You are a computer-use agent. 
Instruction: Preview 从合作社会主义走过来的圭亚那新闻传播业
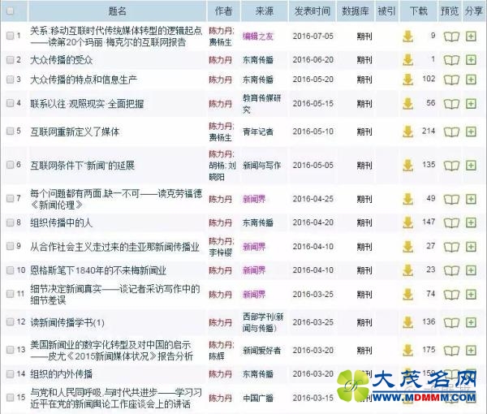click(451, 247)
